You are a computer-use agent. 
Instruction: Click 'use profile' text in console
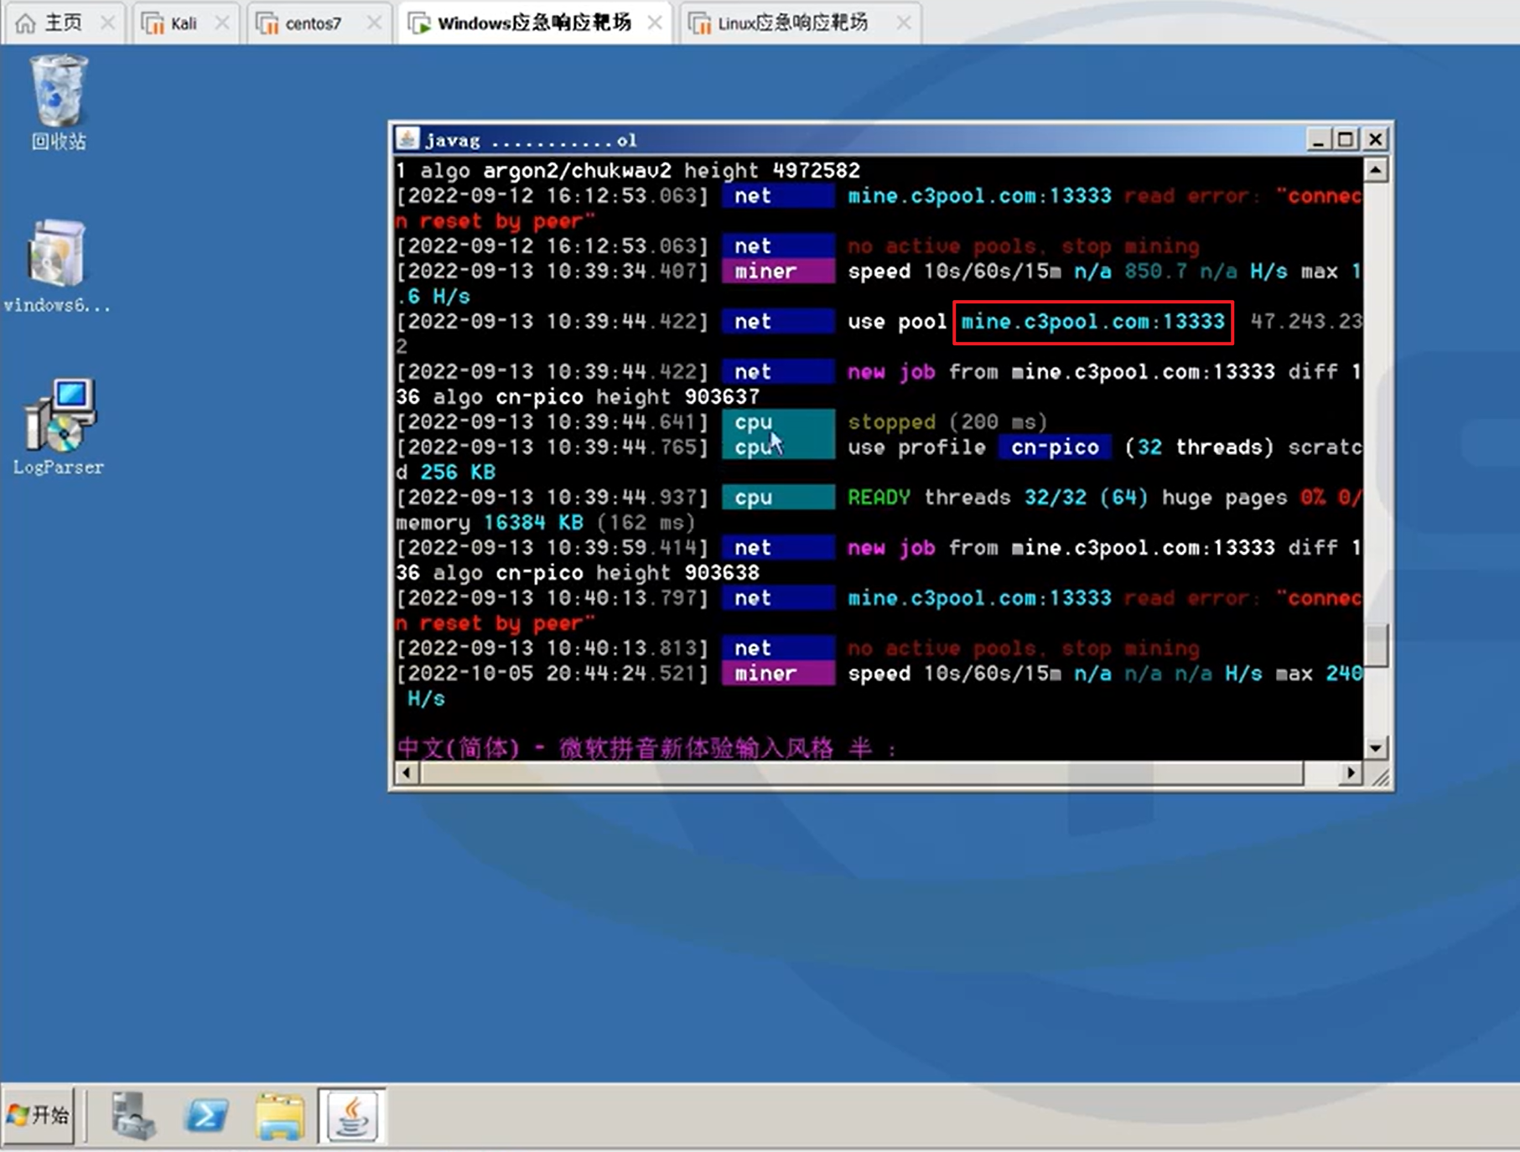(x=916, y=447)
